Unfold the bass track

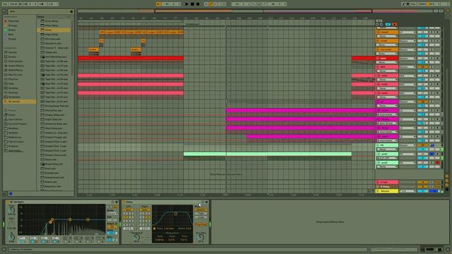pyautogui.click(x=378, y=58)
